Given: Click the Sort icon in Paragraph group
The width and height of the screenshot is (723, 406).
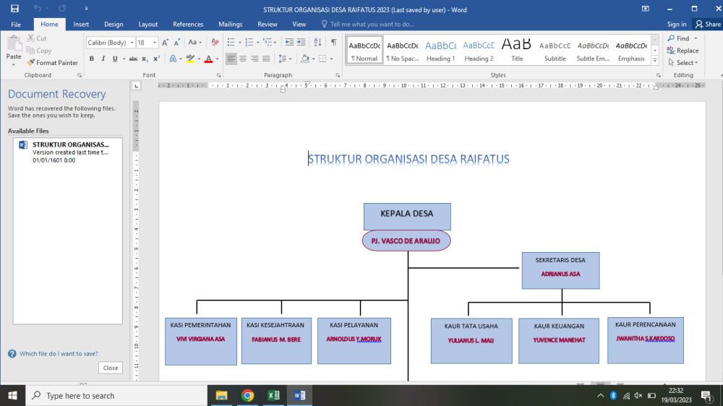Looking at the screenshot, I should [x=317, y=43].
